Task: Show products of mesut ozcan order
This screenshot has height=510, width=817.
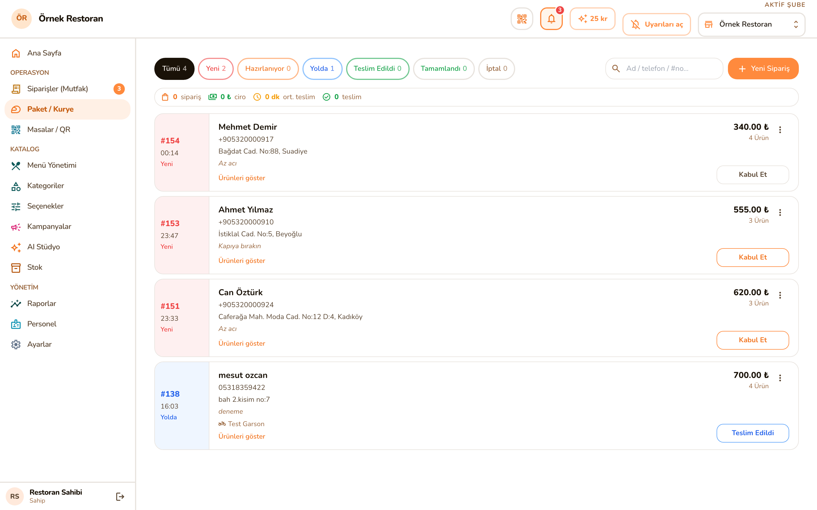Action: [242, 436]
